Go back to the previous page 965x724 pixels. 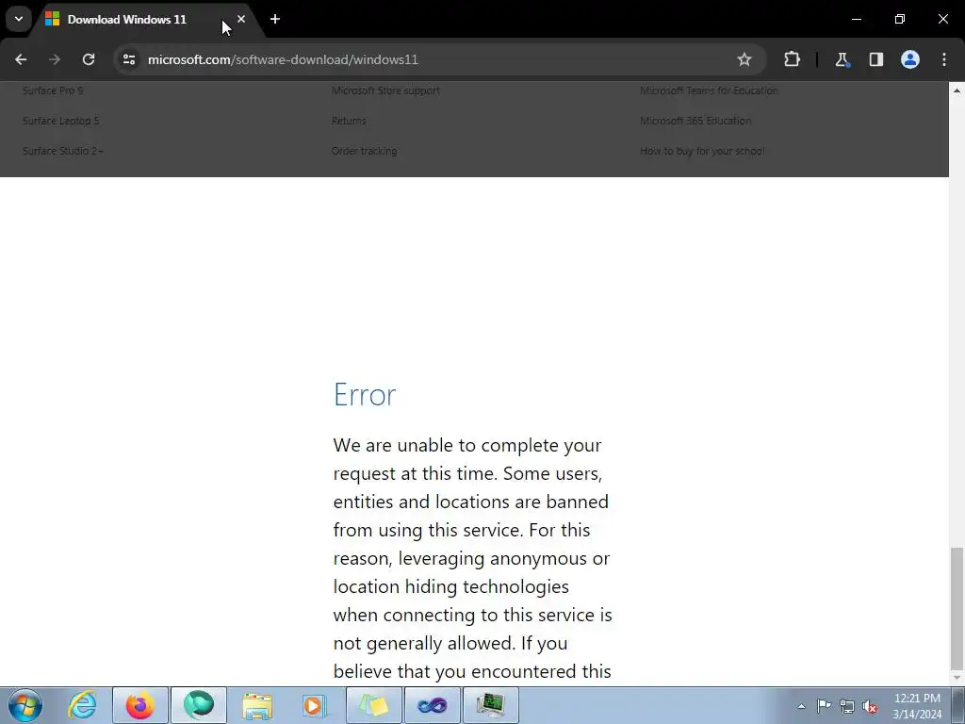coord(21,59)
